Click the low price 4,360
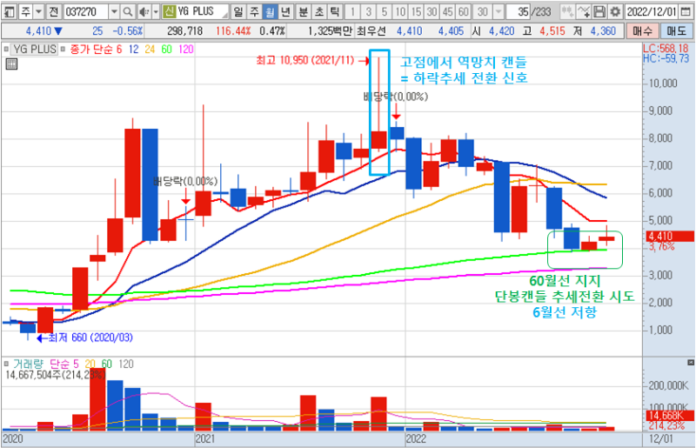The width and height of the screenshot is (696, 448). [x=603, y=31]
